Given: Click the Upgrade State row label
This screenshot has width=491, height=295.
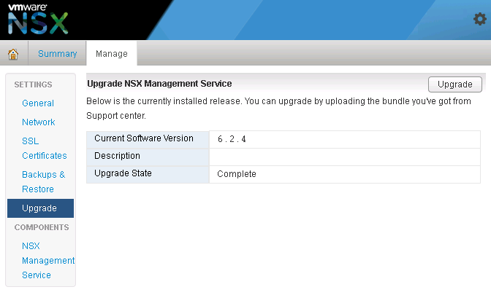Looking at the screenshot, I should tap(123, 173).
